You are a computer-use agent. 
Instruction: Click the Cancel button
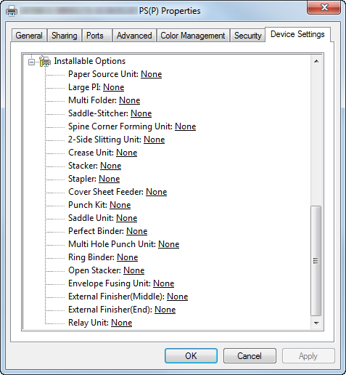click(x=250, y=356)
